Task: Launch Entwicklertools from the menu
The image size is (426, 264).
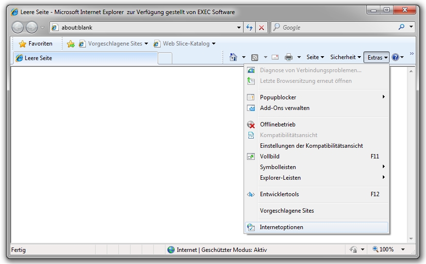Action: pos(316,194)
